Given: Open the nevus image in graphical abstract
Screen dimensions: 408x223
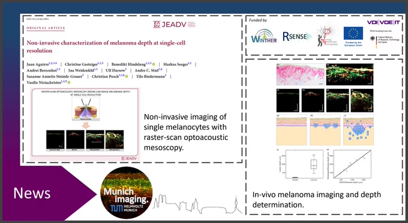Looking at the screenshot, I should coord(75,139).
